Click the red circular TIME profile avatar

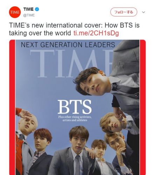pos(15,12)
